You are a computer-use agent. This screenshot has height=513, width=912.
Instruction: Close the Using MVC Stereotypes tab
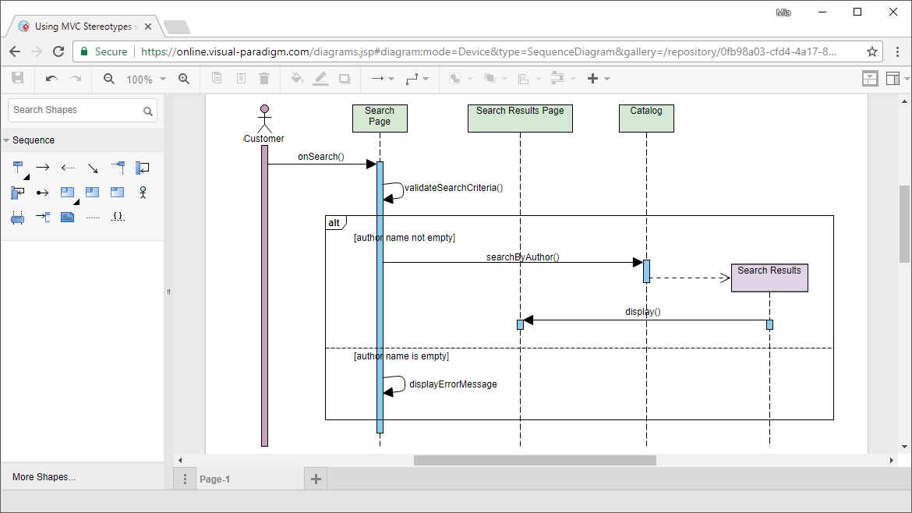coord(148,27)
